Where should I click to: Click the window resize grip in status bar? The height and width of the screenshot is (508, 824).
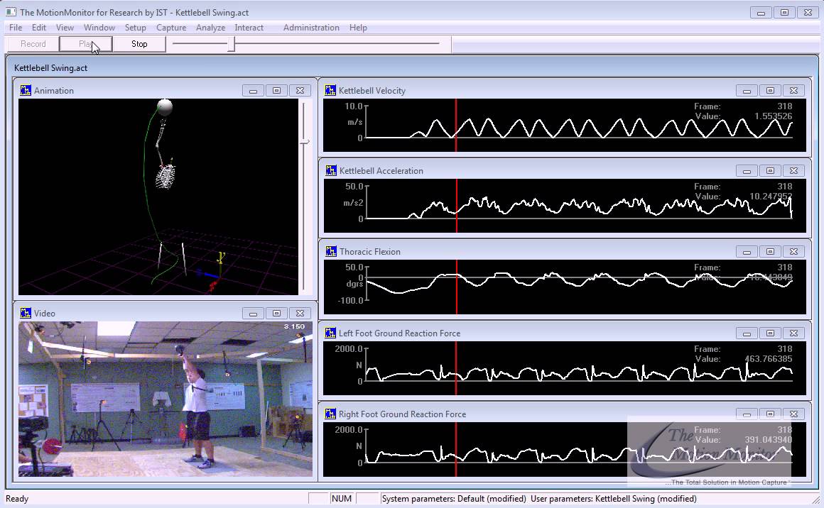pos(815,499)
